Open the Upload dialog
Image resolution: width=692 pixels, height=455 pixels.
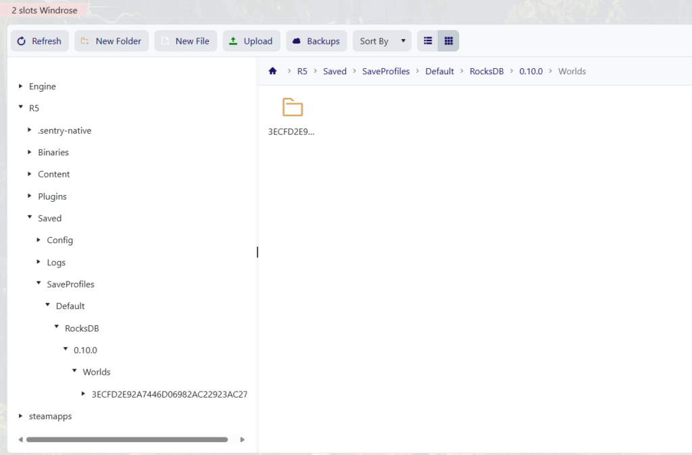[251, 41]
